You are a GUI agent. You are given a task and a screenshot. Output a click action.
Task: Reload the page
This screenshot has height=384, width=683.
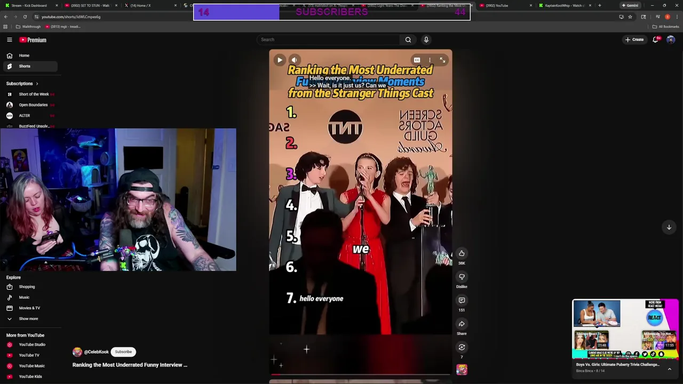point(25,17)
